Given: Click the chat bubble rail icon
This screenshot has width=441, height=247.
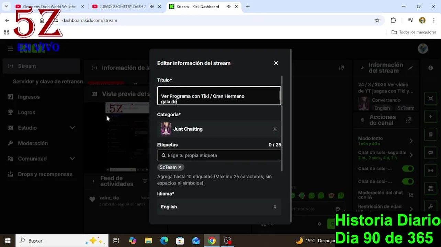Looking at the screenshot, I should point(431,152).
